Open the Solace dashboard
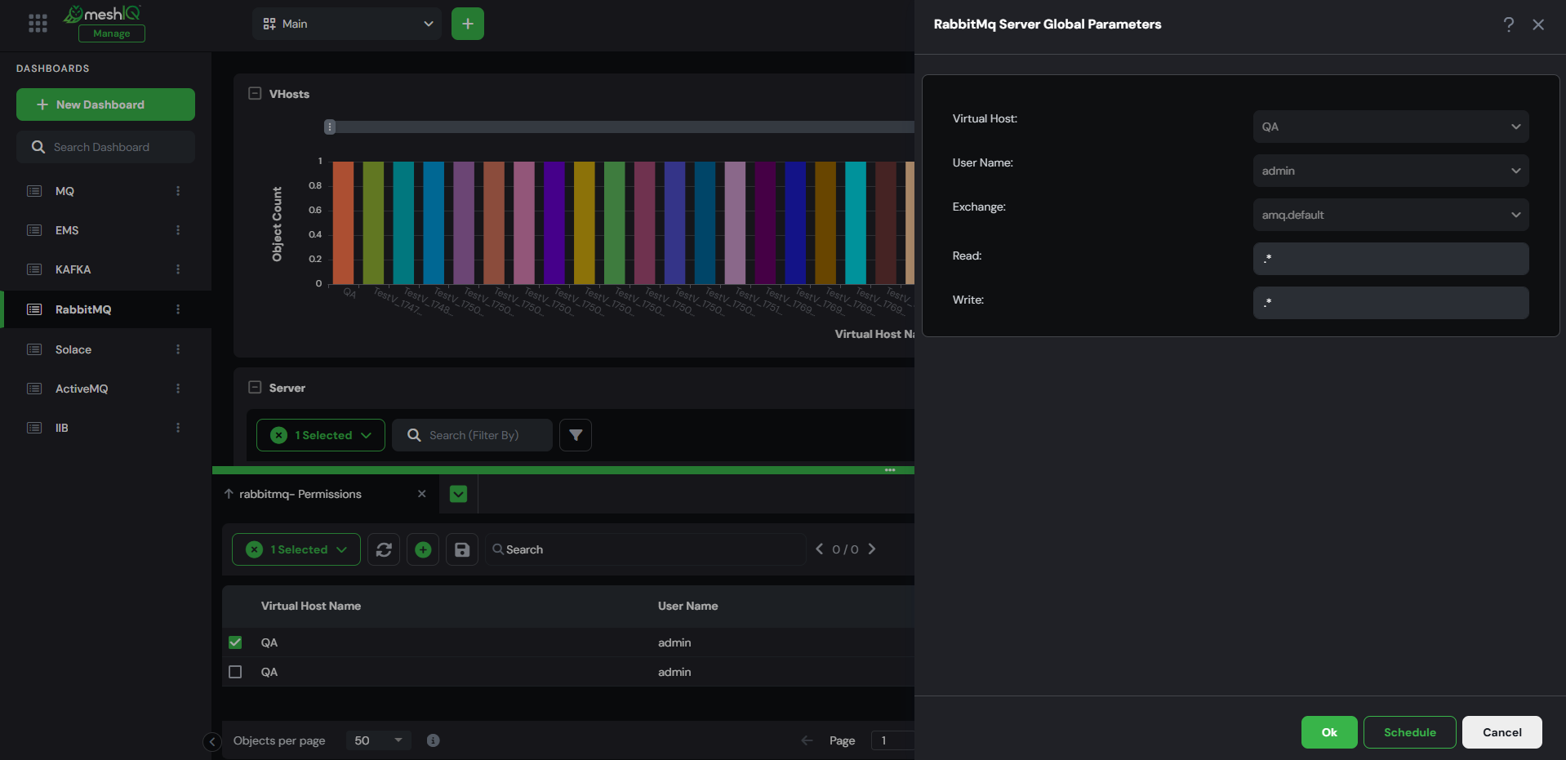Viewport: 1566px width, 760px height. pos(73,349)
